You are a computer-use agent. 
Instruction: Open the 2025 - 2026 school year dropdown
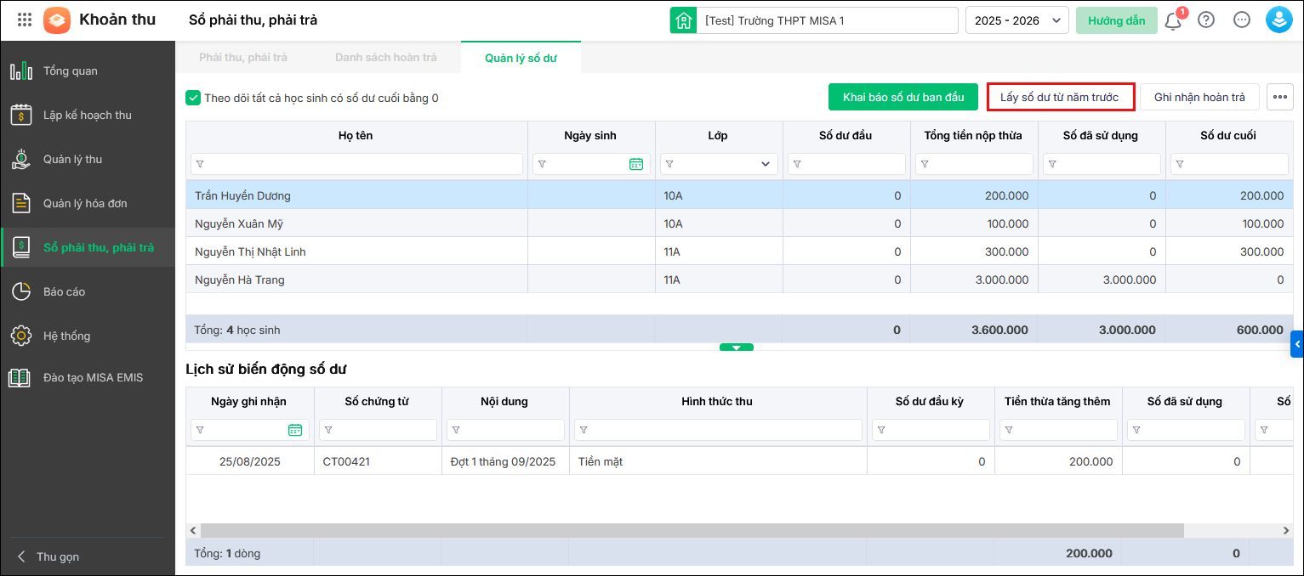[1017, 20]
